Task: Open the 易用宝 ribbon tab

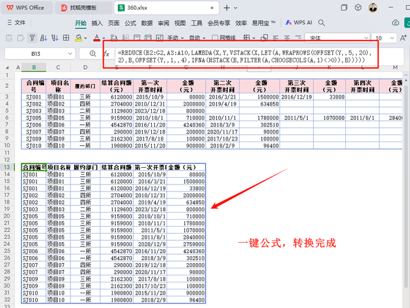Action: click(x=263, y=23)
